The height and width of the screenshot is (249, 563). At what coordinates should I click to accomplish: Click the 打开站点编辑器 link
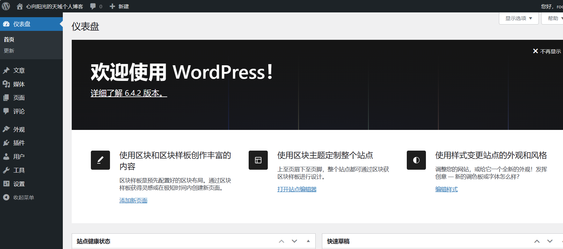[x=297, y=189]
